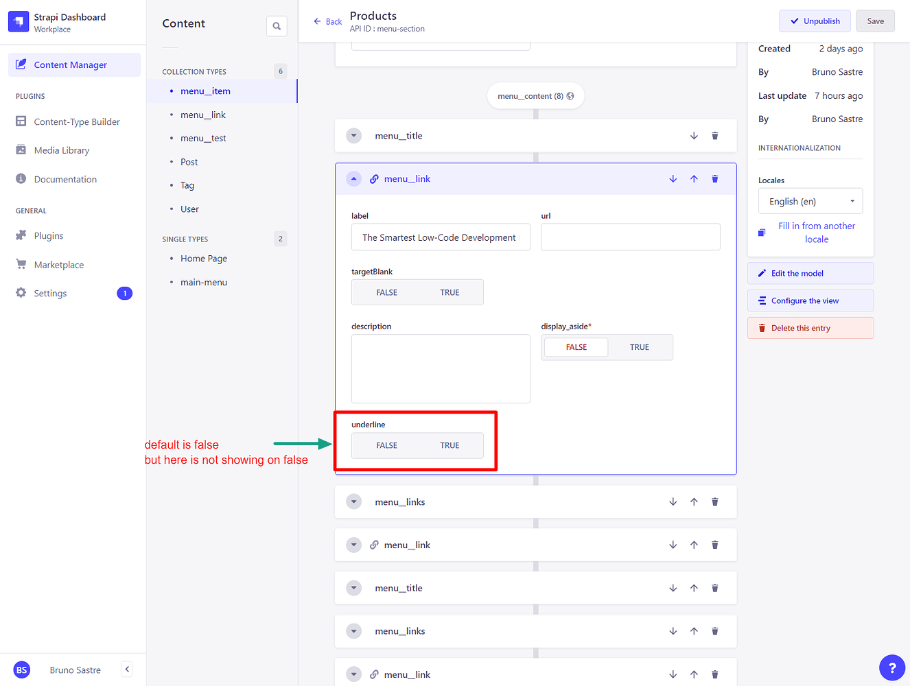Click the search icon in the Content panel
This screenshot has width=910, height=686.
pyautogui.click(x=277, y=25)
